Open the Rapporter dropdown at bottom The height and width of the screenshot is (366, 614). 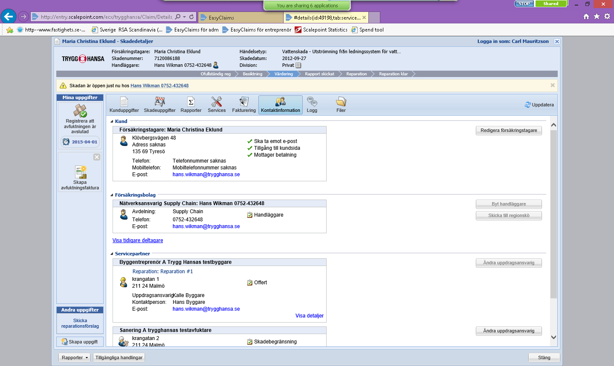coord(75,357)
